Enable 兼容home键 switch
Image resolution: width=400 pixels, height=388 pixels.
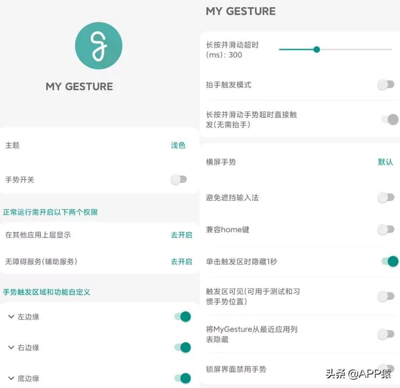386,230
